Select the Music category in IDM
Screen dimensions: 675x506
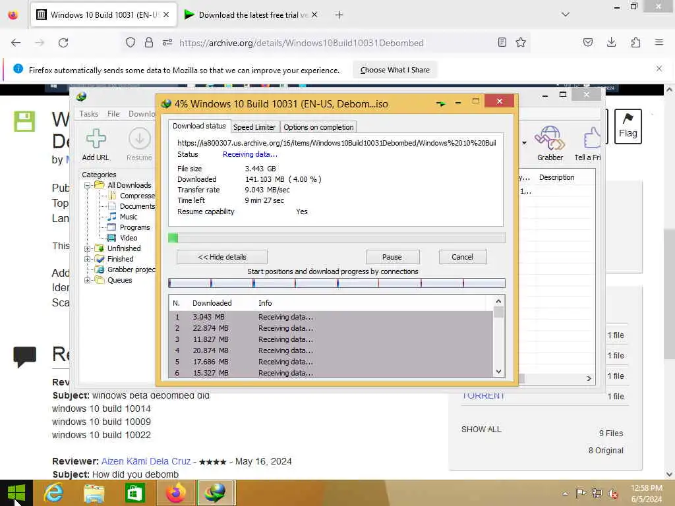coord(129,217)
